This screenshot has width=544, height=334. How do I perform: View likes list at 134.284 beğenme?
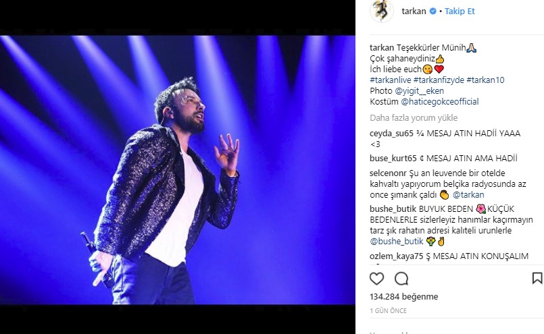404,297
